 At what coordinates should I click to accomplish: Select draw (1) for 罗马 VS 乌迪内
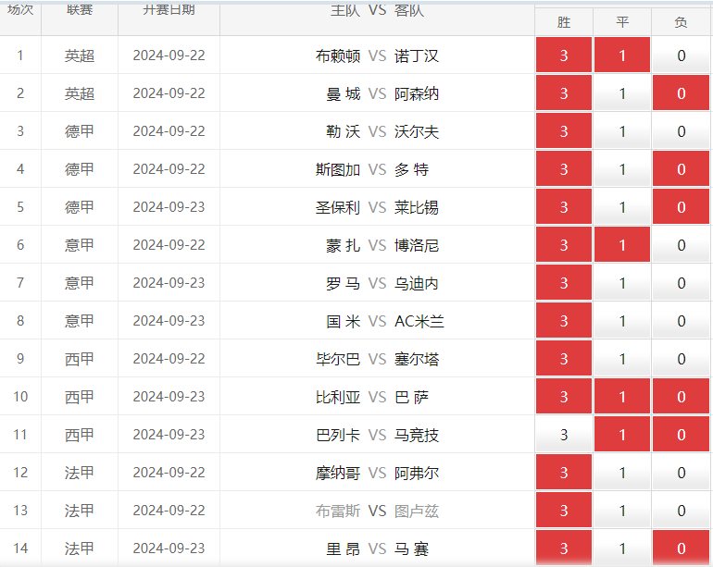click(x=622, y=283)
